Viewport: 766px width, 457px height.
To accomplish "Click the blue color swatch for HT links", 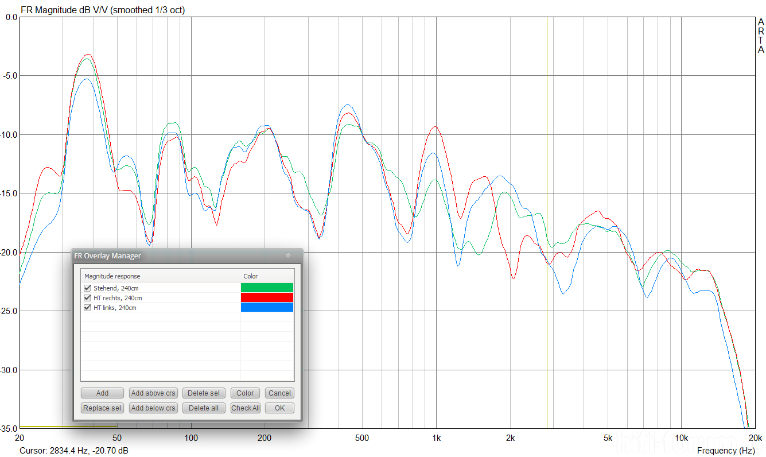I will [x=267, y=307].
